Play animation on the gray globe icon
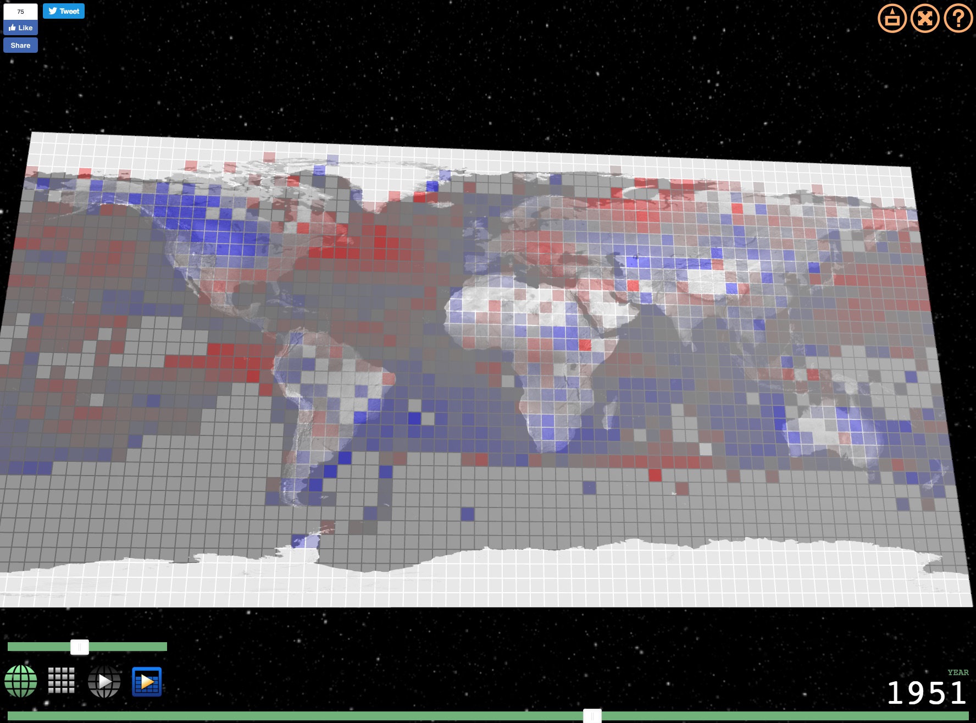 click(x=104, y=682)
